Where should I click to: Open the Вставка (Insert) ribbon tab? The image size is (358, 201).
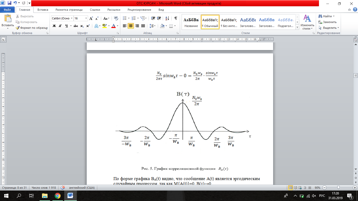[x=43, y=10]
